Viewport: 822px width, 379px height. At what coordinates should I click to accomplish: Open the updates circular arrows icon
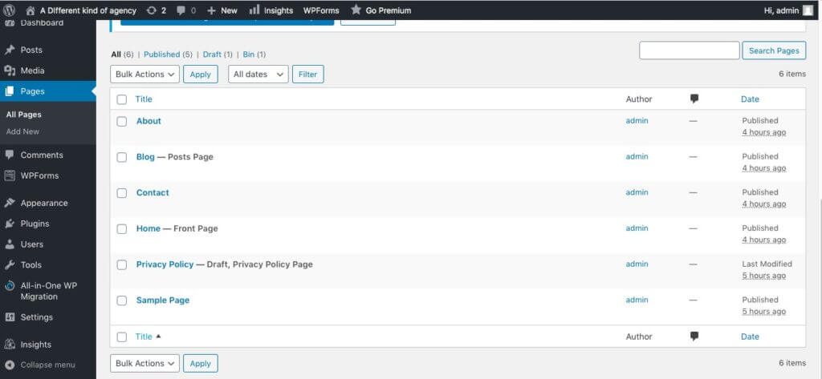(x=152, y=10)
